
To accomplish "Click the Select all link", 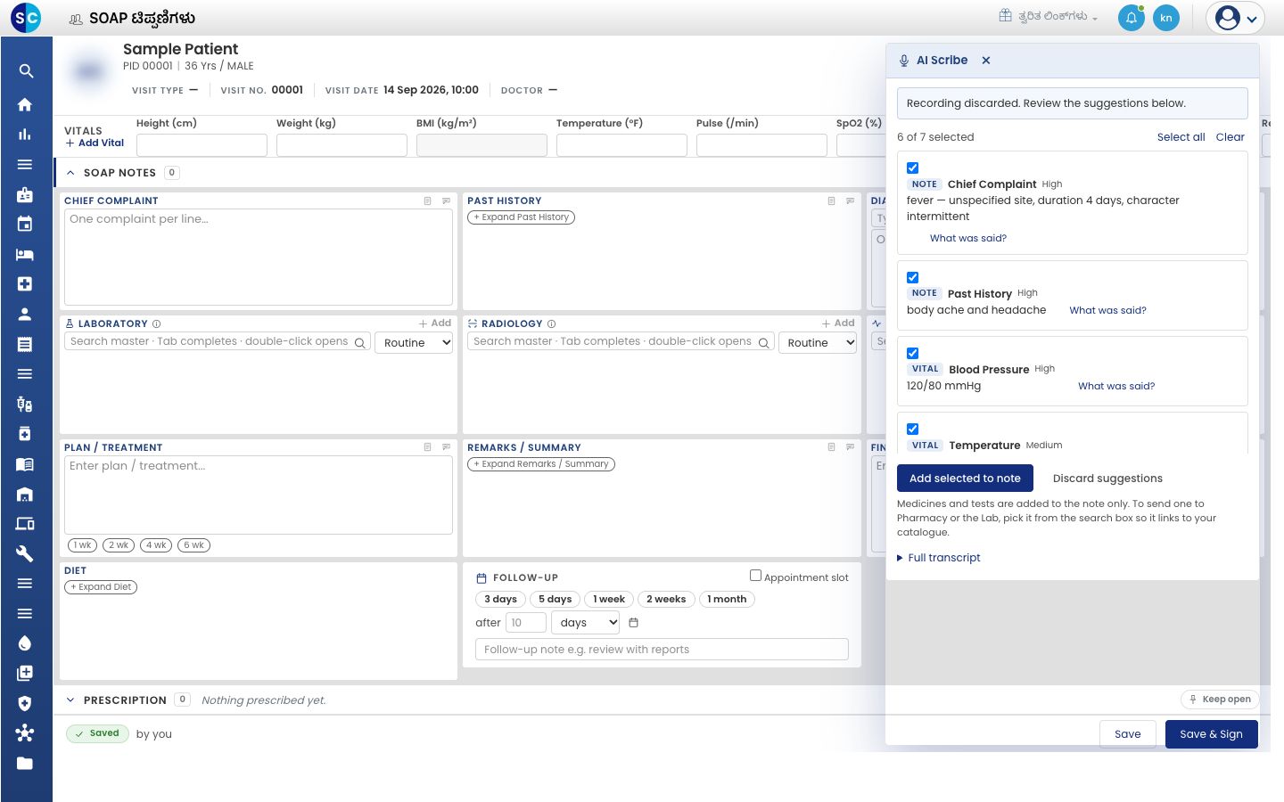I will [x=1181, y=137].
